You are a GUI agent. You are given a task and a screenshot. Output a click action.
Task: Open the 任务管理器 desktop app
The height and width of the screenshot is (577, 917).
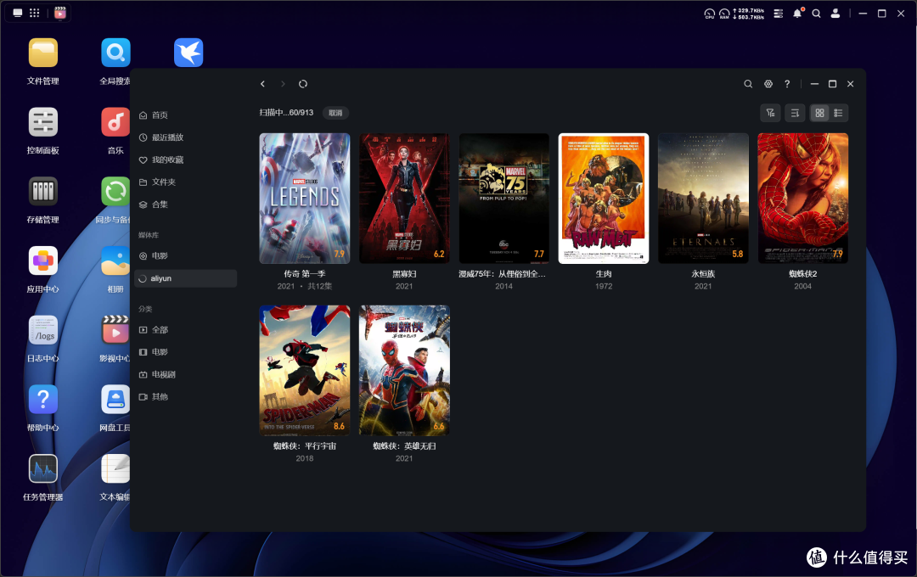(x=42, y=469)
